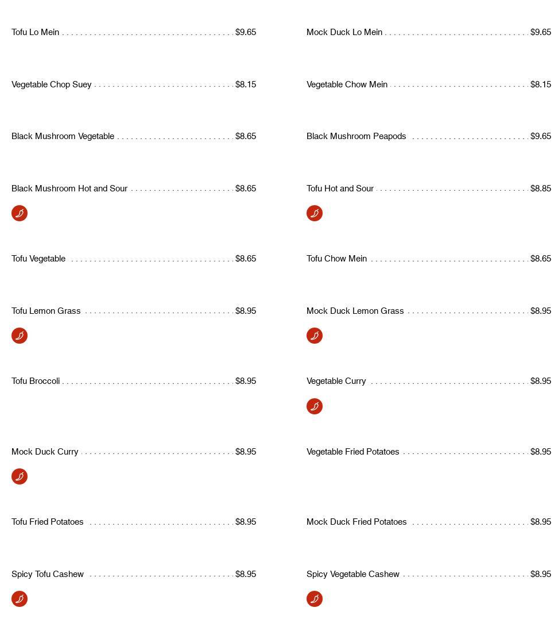The width and height of the screenshot is (554, 623).
Task: Select Black Mushroom Vegetable entry
Action: 63,136
